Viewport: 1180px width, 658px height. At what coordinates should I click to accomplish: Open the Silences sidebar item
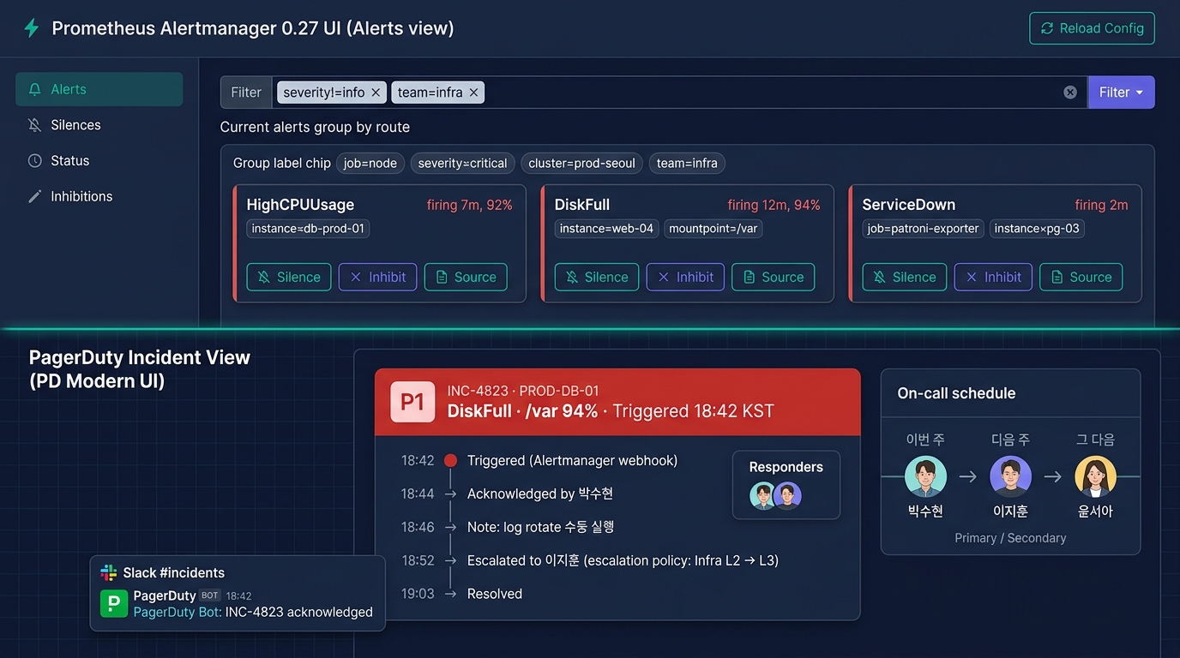(99, 125)
